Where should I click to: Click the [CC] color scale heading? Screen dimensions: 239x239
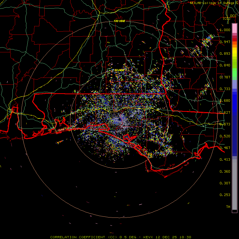227,19
